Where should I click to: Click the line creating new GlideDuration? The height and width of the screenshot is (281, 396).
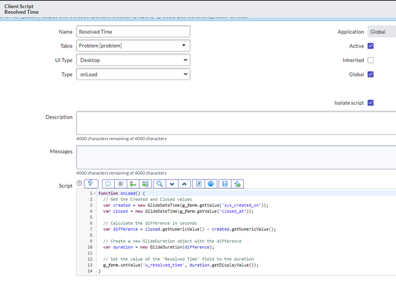click(159, 247)
